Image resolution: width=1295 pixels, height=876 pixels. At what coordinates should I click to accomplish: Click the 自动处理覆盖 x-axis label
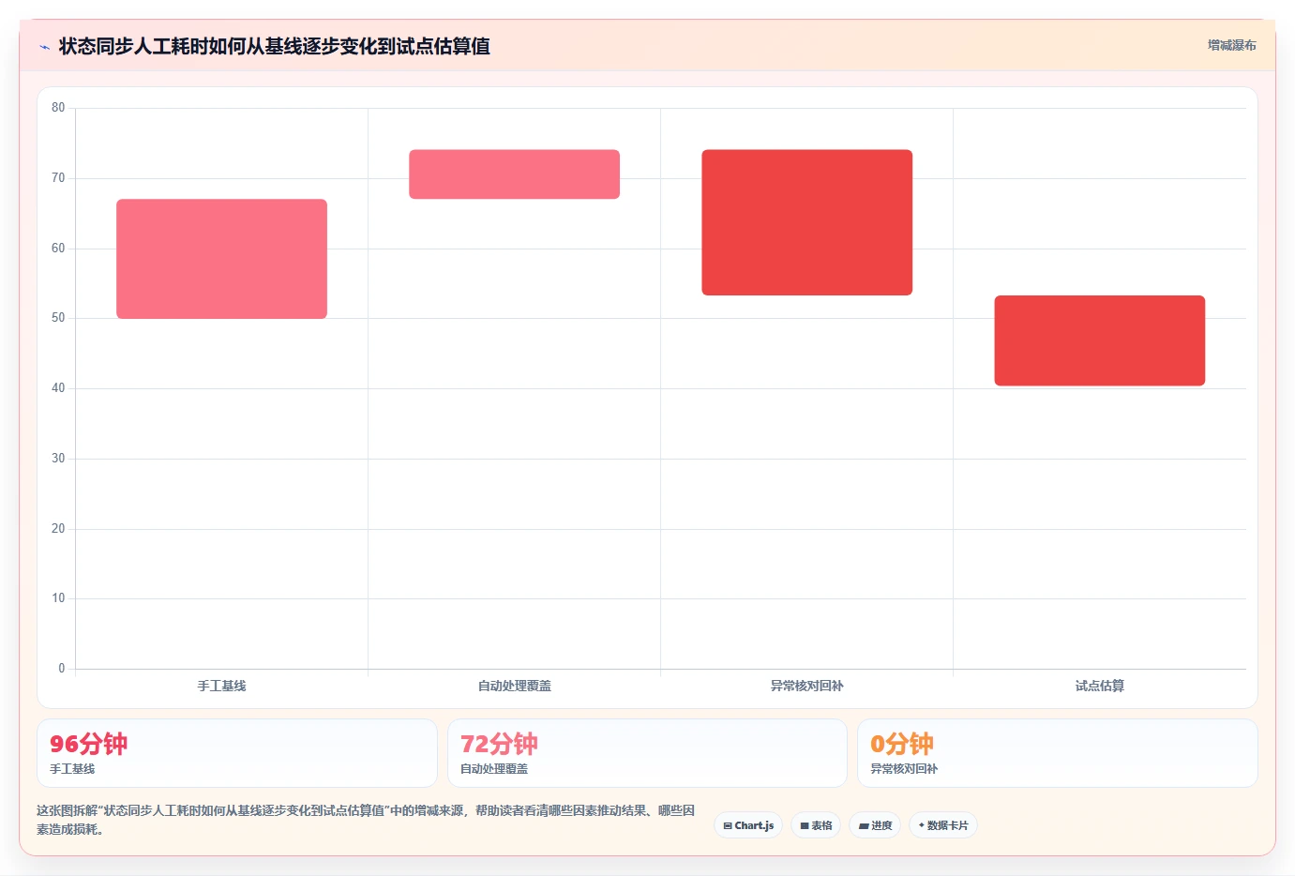point(514,686)
